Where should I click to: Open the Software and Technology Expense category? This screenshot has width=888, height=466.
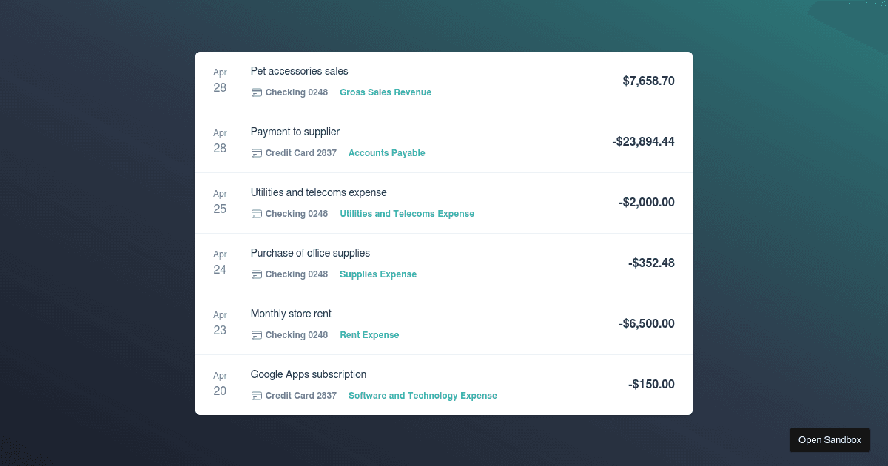423,395
